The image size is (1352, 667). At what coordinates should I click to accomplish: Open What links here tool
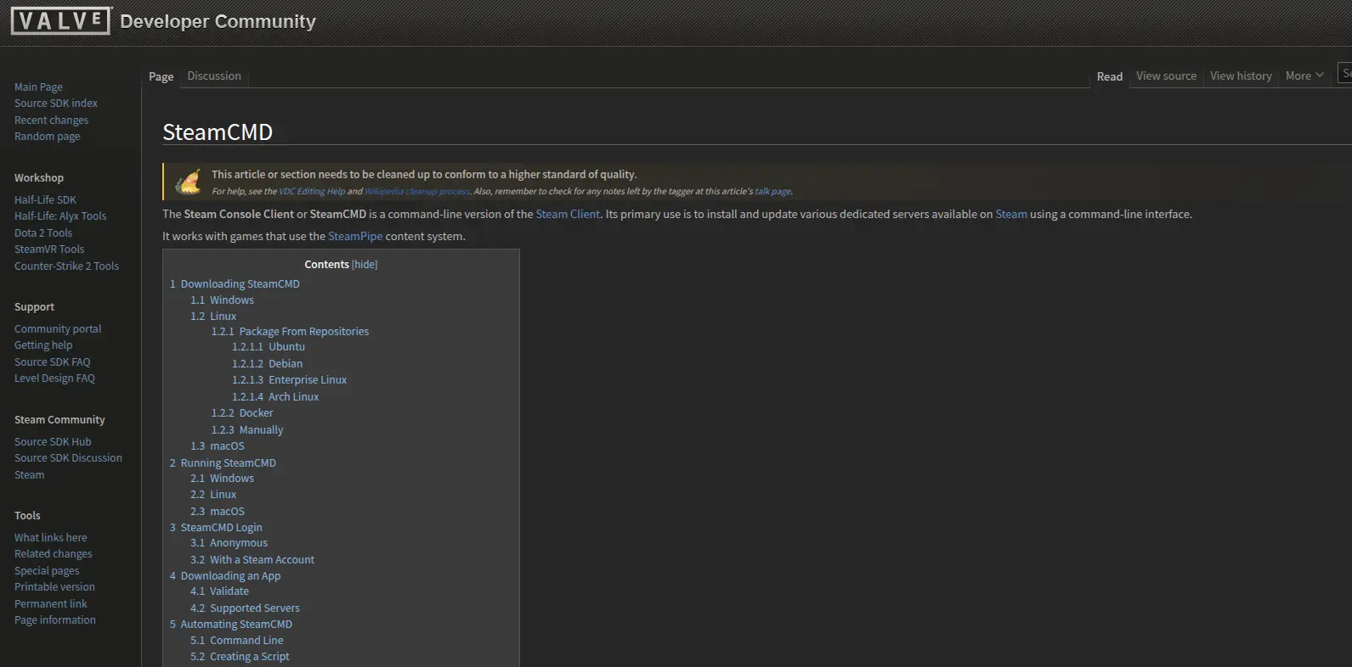(x=50, y=537)
